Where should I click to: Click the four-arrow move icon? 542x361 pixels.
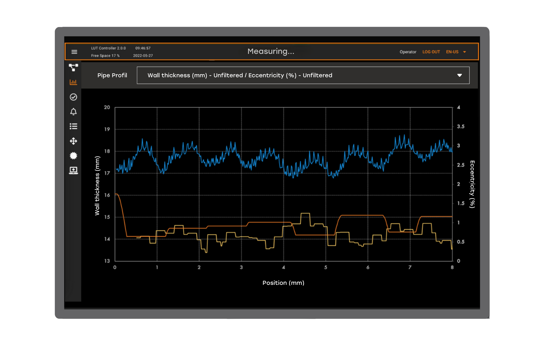[73, 141]
